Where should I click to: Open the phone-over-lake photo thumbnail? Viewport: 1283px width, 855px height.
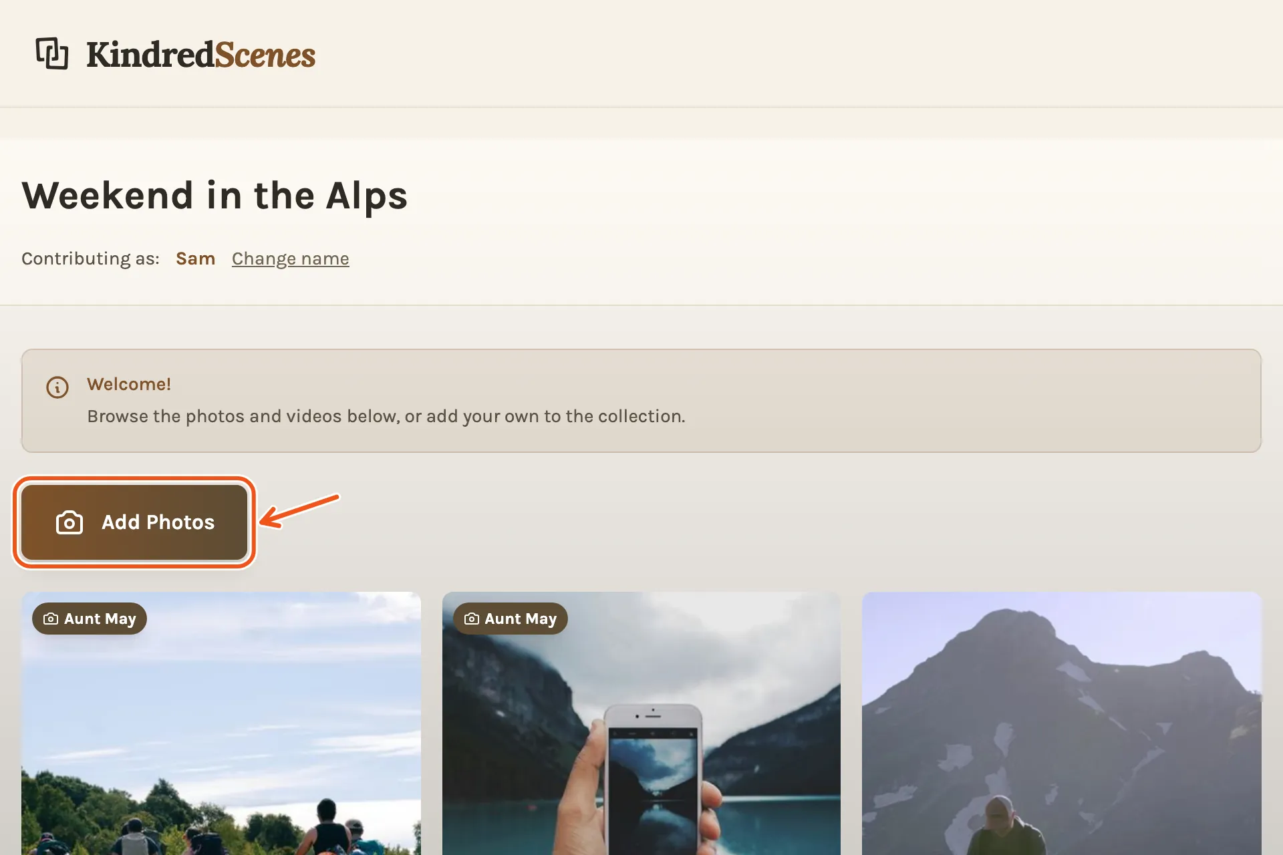pyautogui.click(x=641, y=723)
